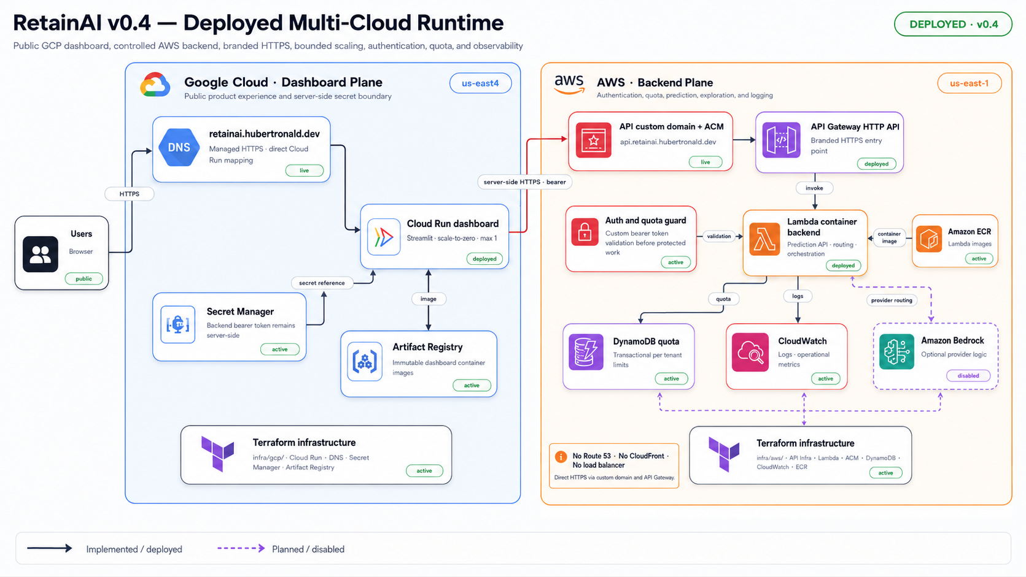Image resolution: width=1026 pixels, height=577 pixels.
Task: Click the active badge on CloudWatch card
Action: pos(825,379)
